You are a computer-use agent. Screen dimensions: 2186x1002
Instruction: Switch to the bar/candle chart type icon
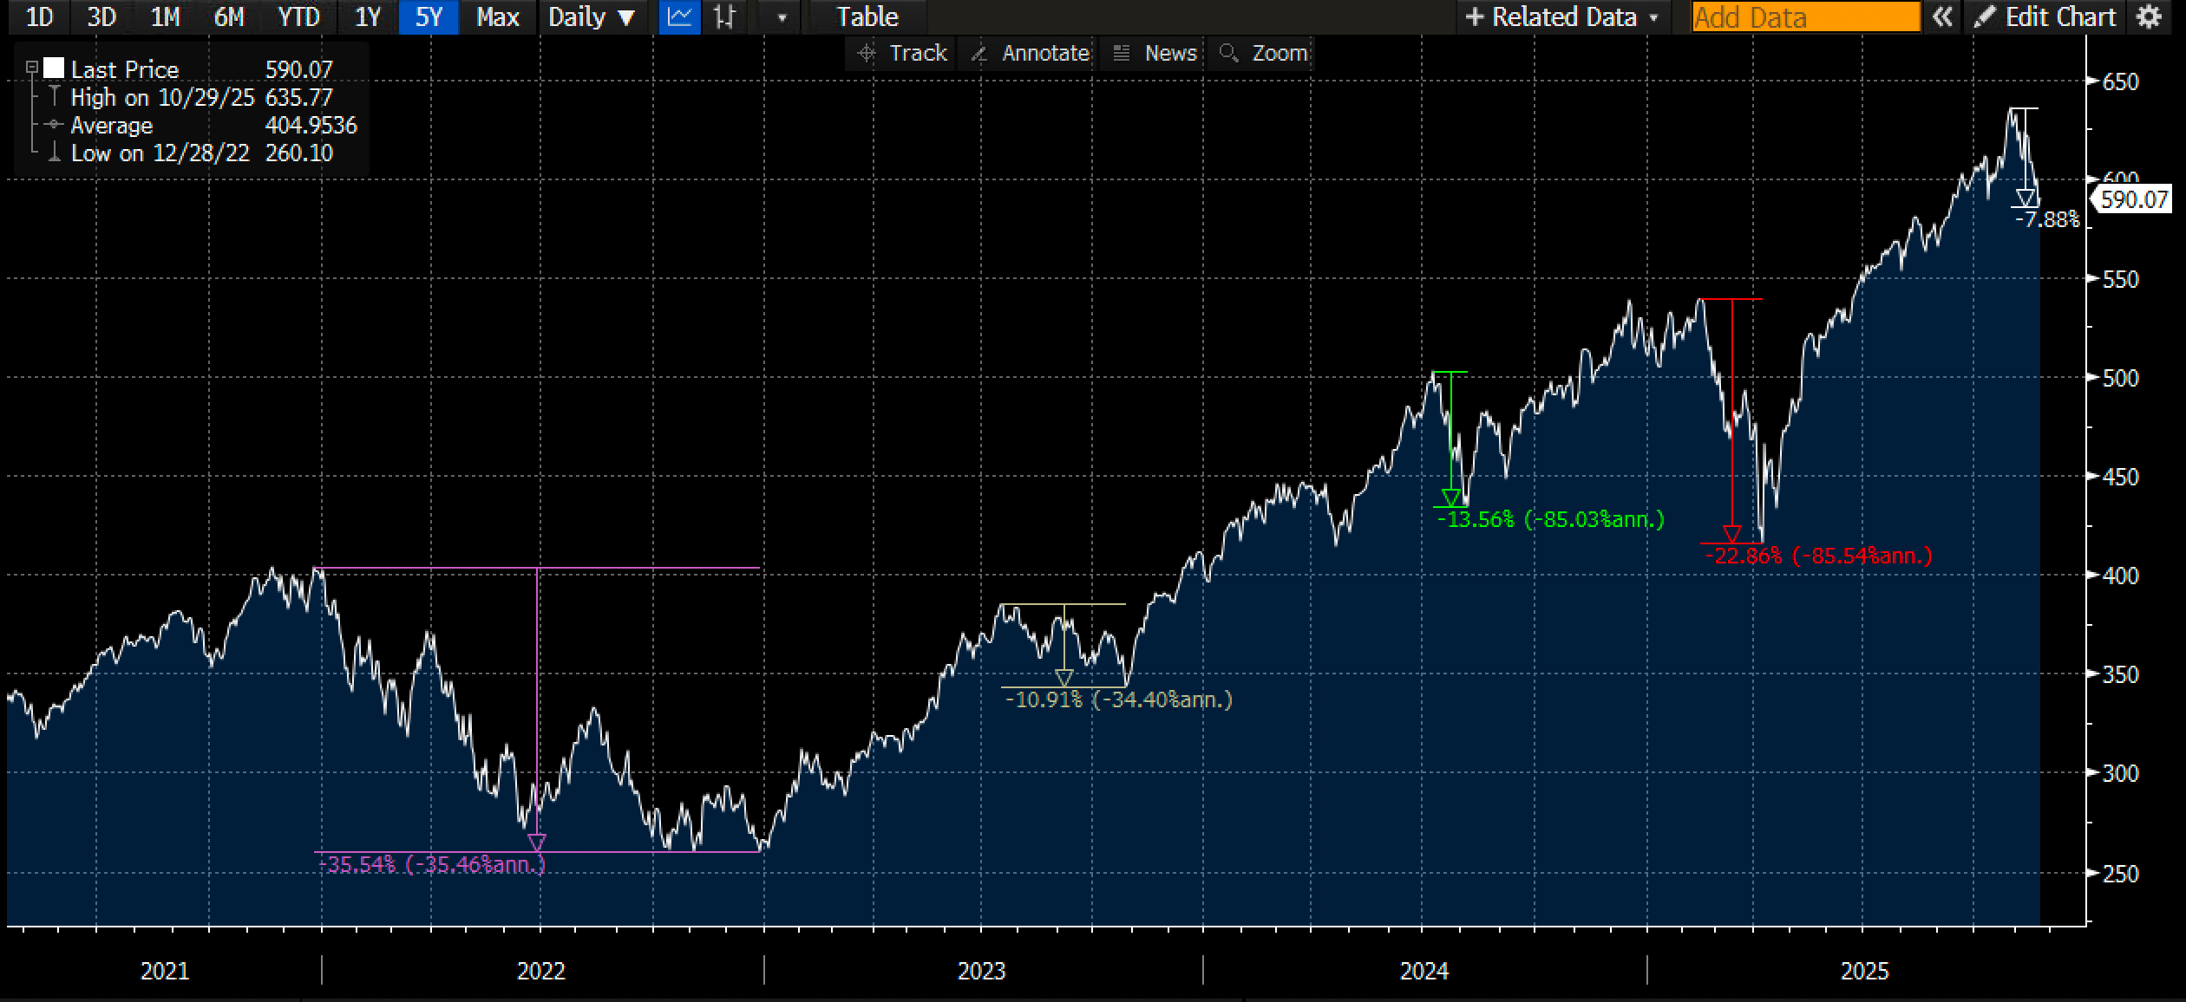click(725, 16)
